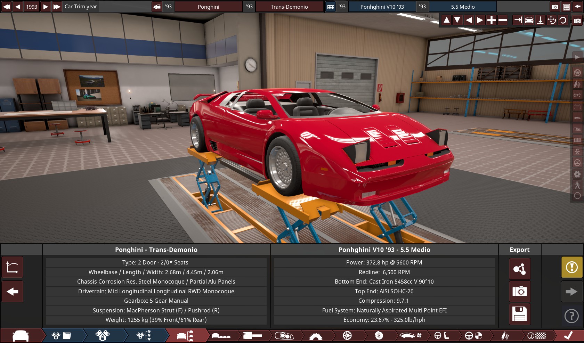584x343 pixels.
Task: Click the export camera snapshot button
Action: pos(520,291)
